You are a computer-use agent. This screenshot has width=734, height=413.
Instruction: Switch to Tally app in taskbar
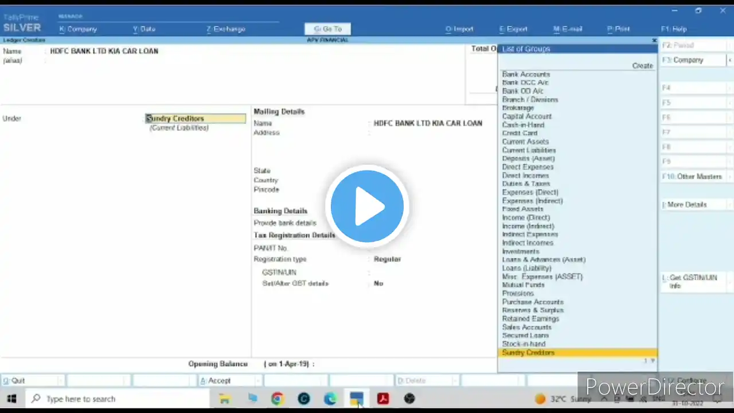coord(356,399)
